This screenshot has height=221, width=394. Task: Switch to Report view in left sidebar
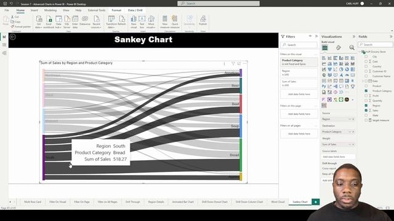coord(4,37)
